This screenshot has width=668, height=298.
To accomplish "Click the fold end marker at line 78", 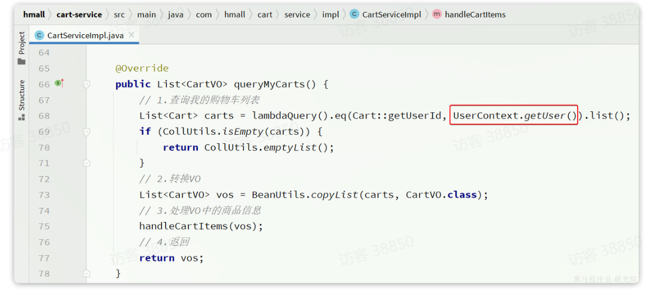I will pyautogui.click(x=86, y=273).
